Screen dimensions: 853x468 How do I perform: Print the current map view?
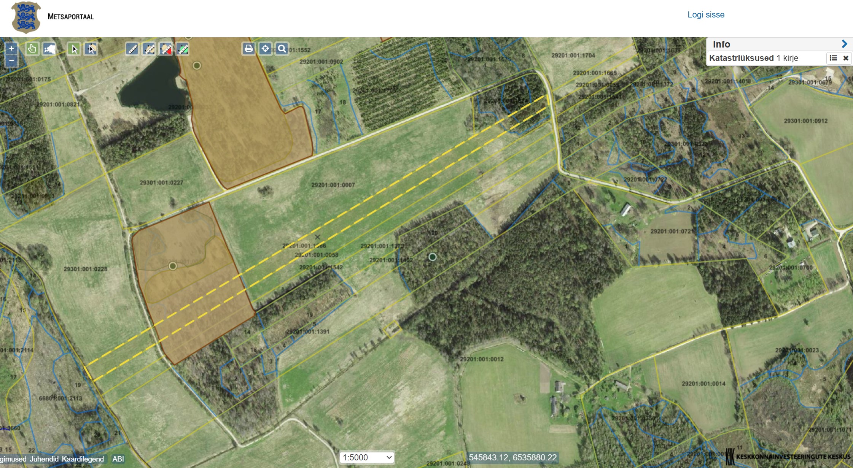[x=248, y=49]
